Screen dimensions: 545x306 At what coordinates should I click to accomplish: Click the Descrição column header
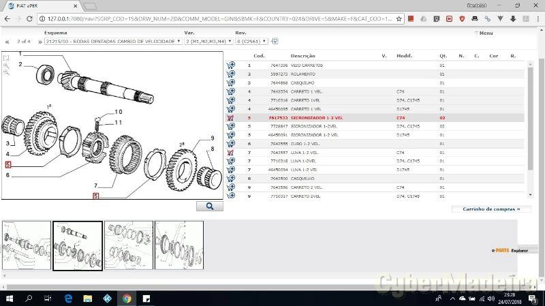302,56
